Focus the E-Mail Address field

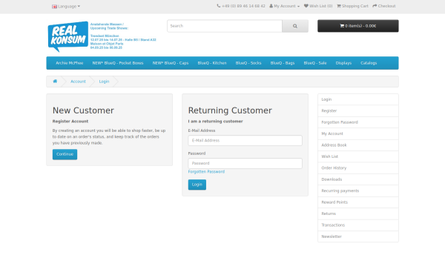[x=245, y=140]
